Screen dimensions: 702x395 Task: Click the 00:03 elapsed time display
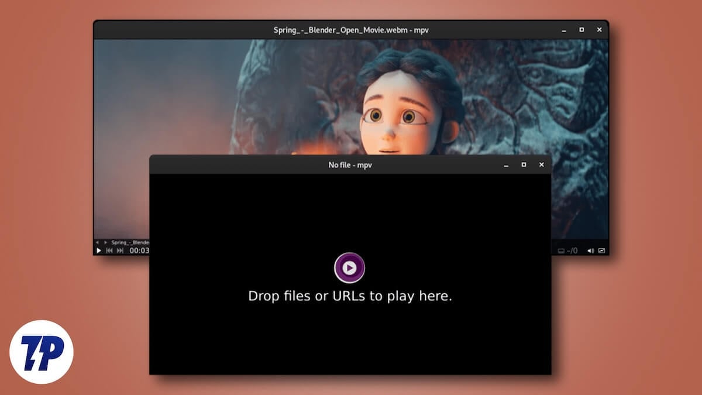click(x=139, y=250)
